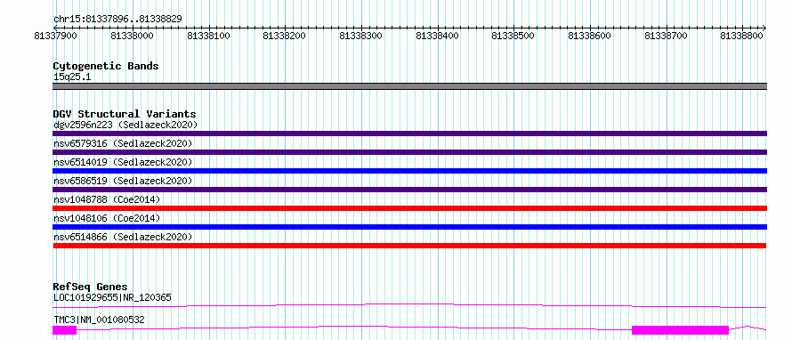Click the purple bar under nsv6579316
792x340 pixels.
click(x=409, y=152)
